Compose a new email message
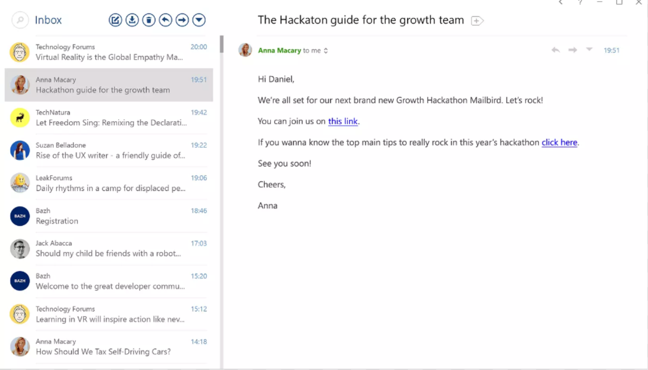 (115, 20)
